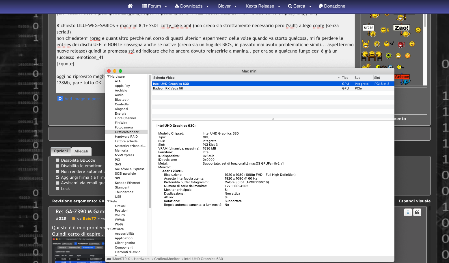This screenshot has height=263, width=449.
Task: Select Bluetooth in Hardware list
Action: tap(122, 100)
